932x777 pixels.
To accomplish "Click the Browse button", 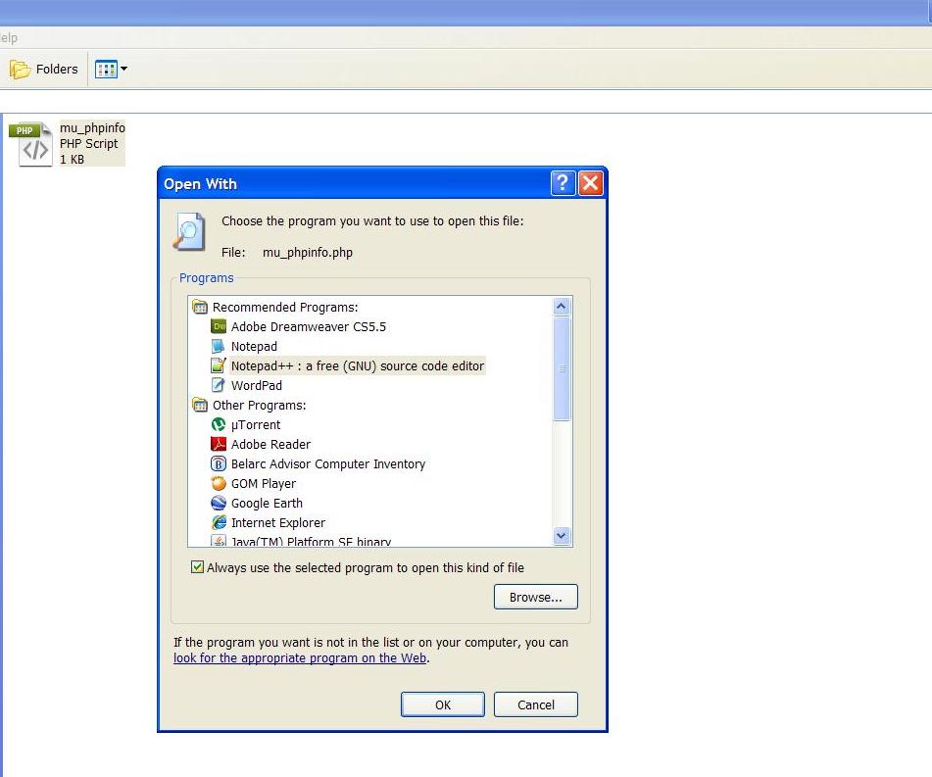I will (535, 597).
